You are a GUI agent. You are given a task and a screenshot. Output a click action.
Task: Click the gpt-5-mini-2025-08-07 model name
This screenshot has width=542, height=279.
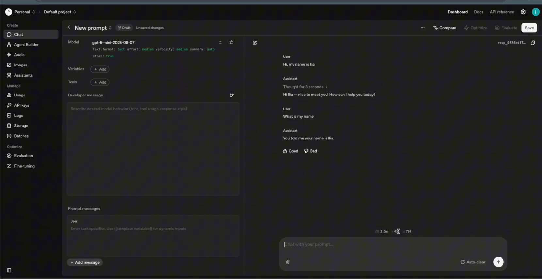(x=113, y=43)
